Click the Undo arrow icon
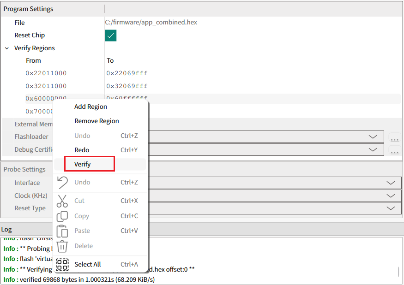Viewport: 404px width, 285px height. pyautogui.click(x=62, y=183)
